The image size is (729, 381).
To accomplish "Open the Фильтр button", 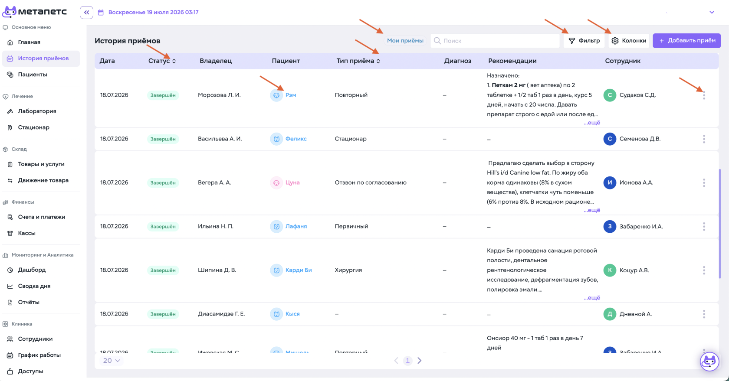I will pos(584,41).
